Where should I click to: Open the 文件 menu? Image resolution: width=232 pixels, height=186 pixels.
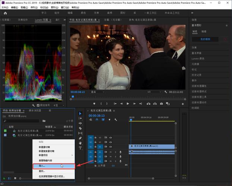tap(5, 7)
